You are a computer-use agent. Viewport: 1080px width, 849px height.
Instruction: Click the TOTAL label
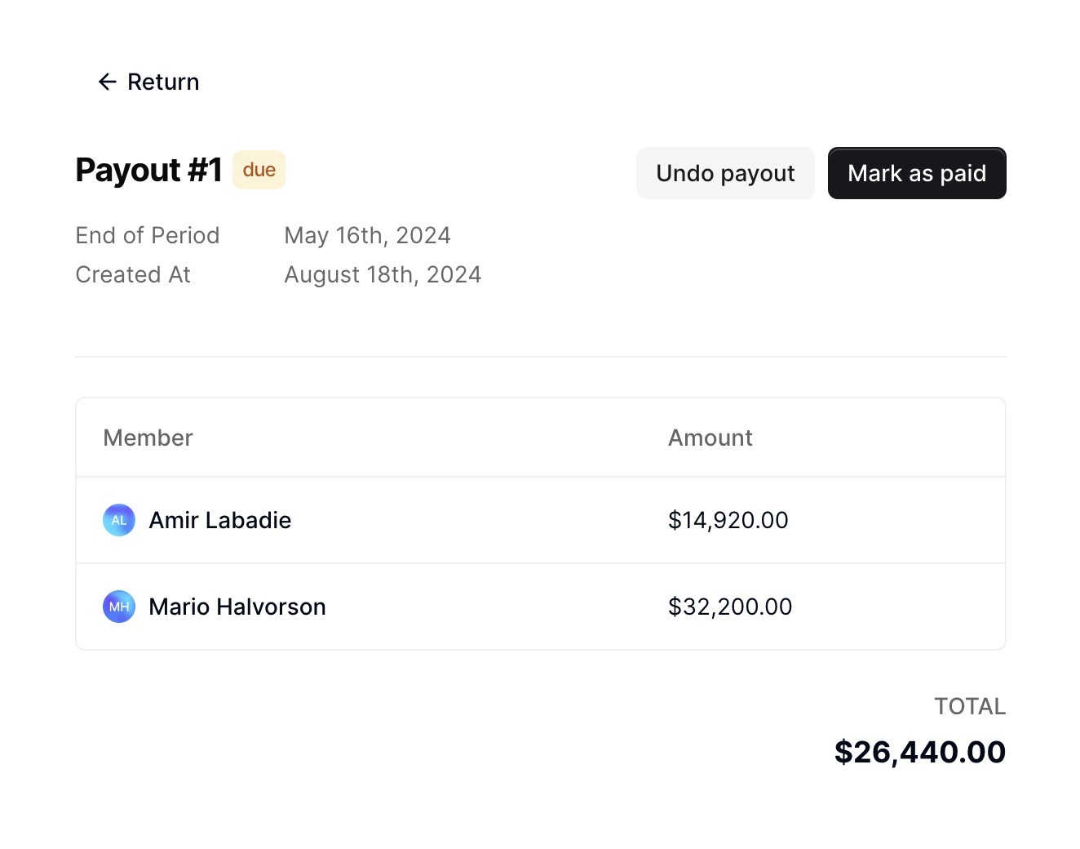click(969, 706)
